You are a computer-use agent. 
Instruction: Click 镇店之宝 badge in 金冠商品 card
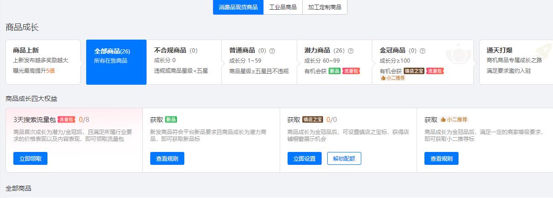(x=414, y=71)
